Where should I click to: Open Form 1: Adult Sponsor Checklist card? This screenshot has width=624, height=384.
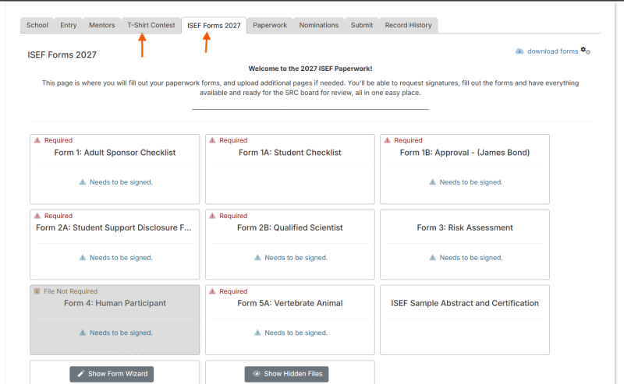(115, 169)
